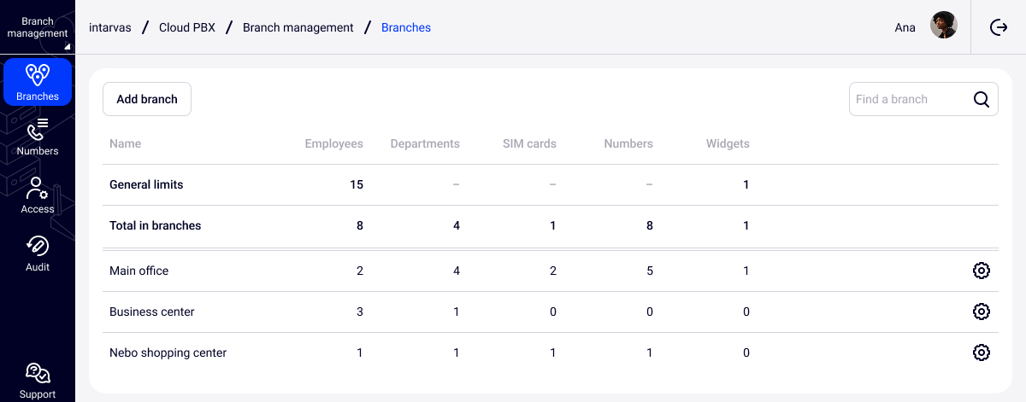The width and height of the screenshot is (1026, 402).
Task: Click the search magnifier icon
Action: (x=982, y=99)
